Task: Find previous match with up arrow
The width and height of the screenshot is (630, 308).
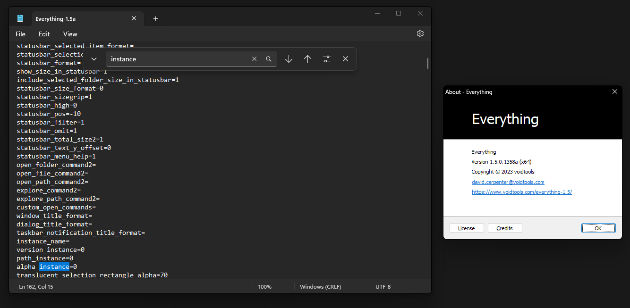Action: pos(308,59)
